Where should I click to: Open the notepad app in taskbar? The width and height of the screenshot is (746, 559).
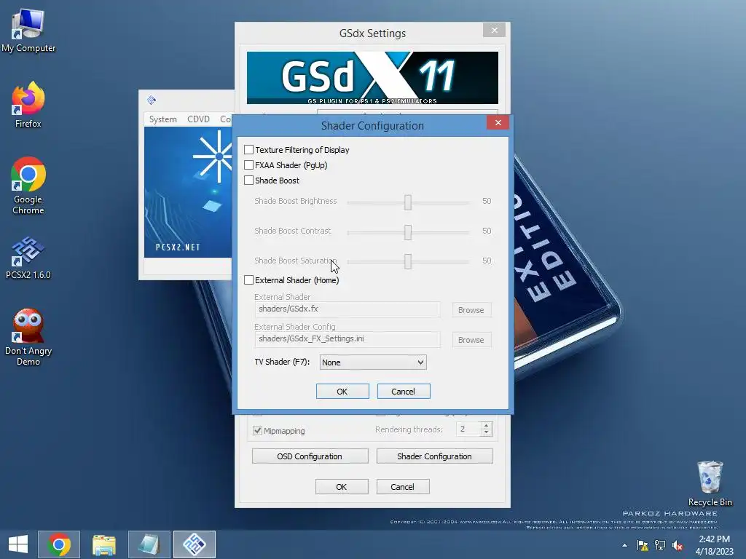coord(149,544)
